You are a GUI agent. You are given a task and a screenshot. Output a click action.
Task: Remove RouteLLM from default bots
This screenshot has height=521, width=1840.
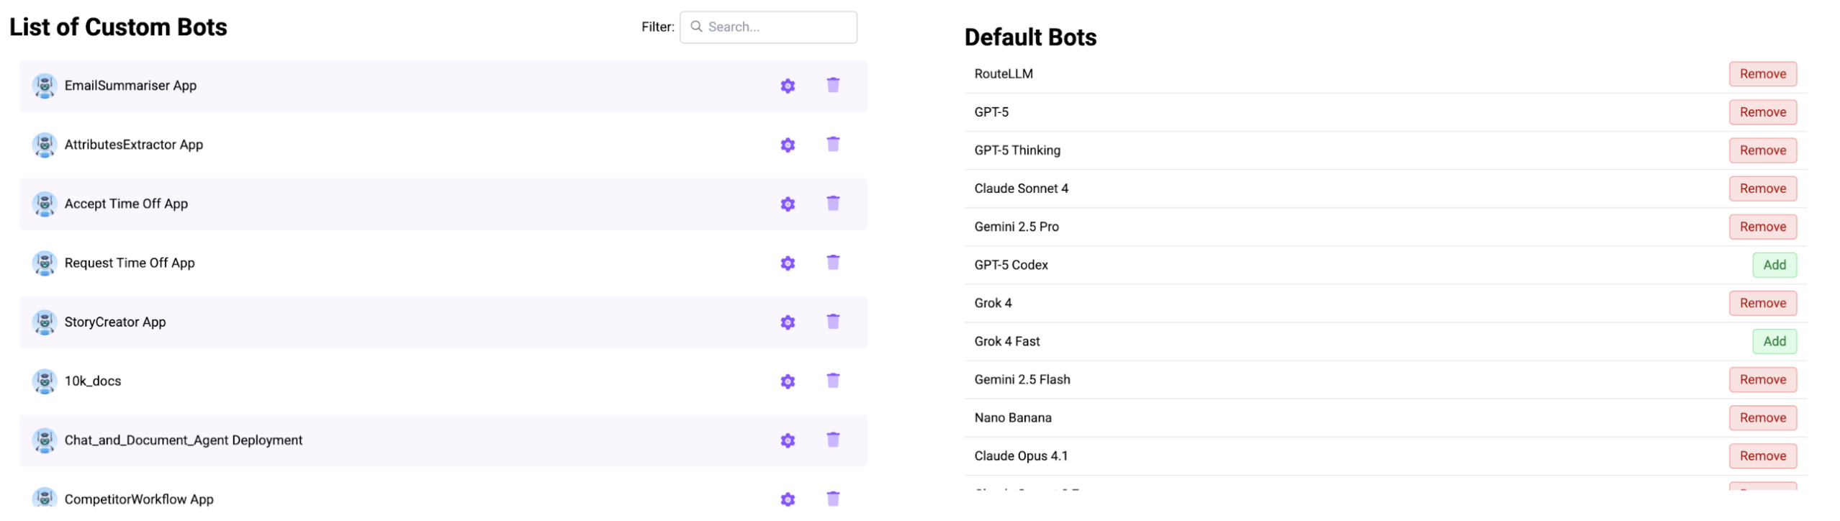click(1762, 74)
